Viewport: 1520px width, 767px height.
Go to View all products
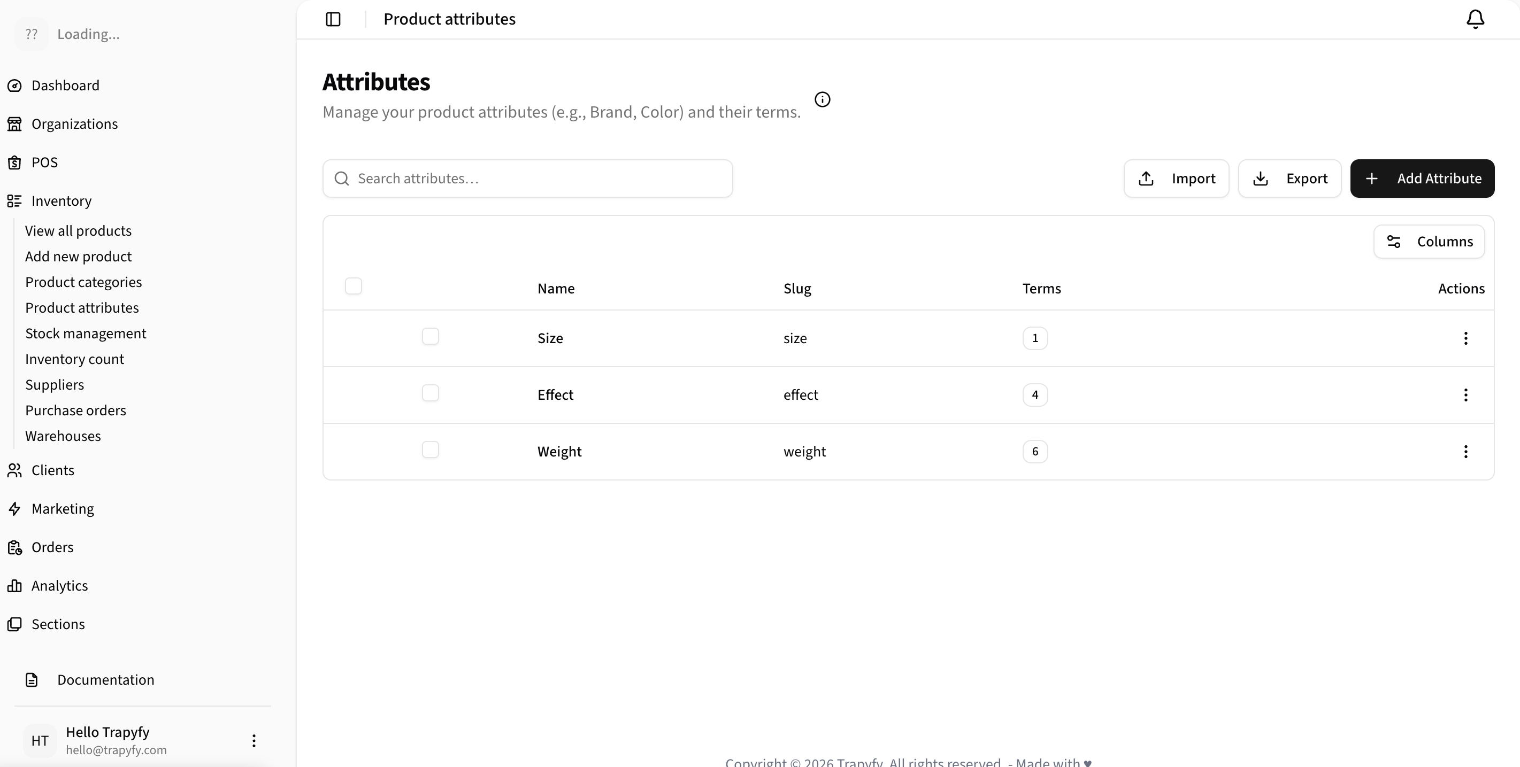78,230
